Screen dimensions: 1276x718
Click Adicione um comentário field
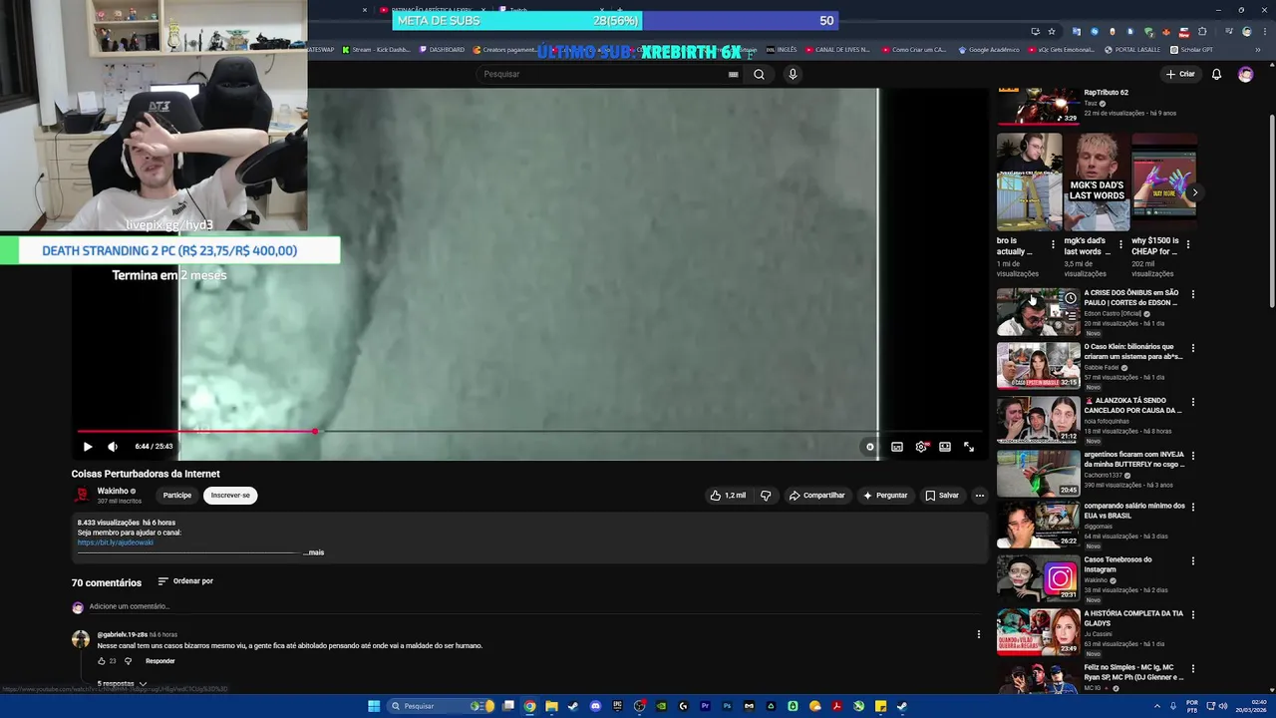(130, 606)
